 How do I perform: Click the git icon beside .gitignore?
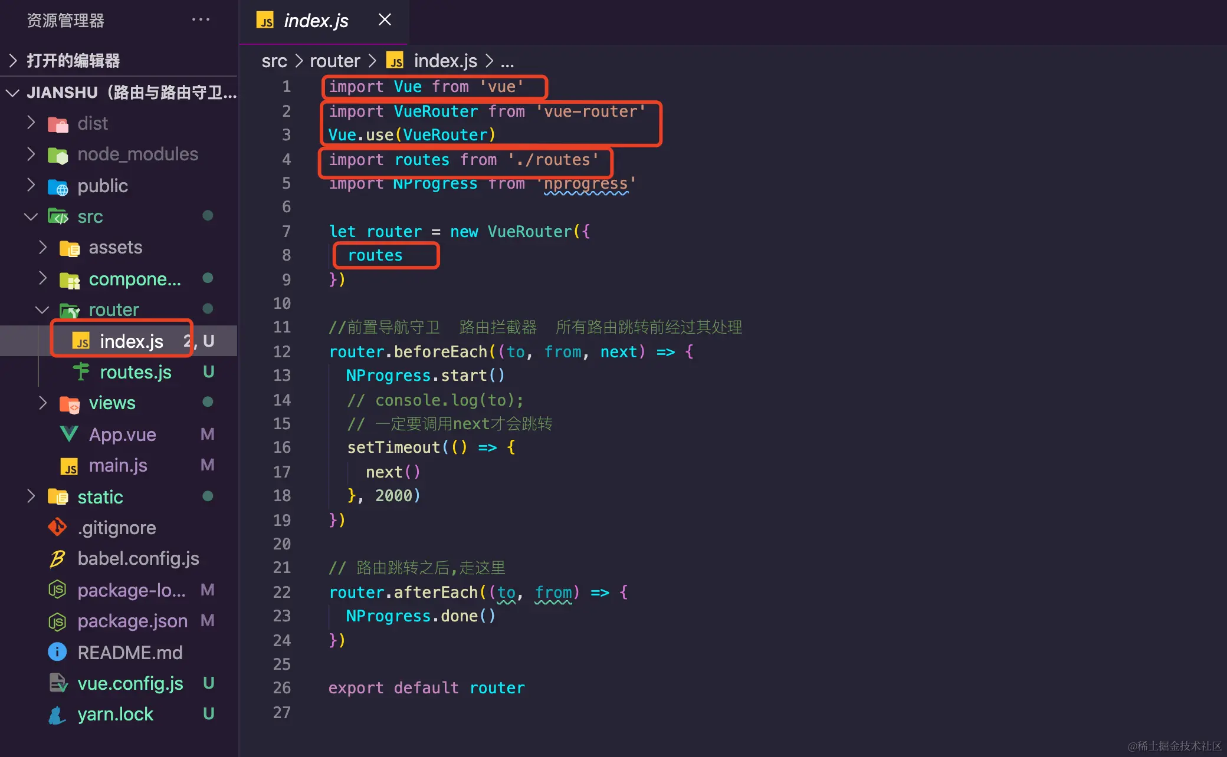tap(57, 527)
